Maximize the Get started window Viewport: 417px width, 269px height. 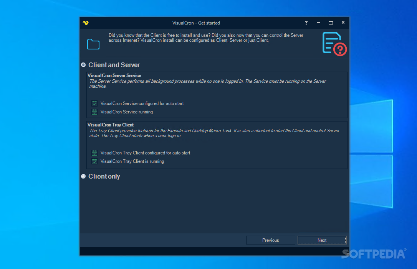point(331,23)
